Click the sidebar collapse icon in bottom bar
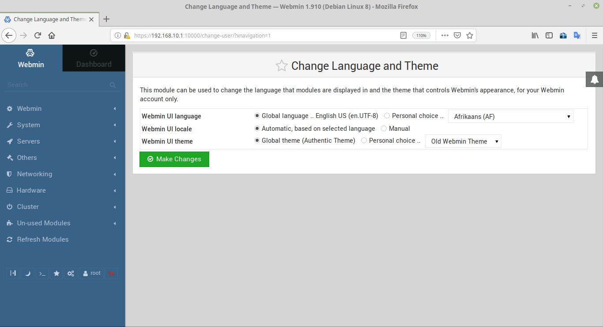603x327 pixels. click(13, 274)
